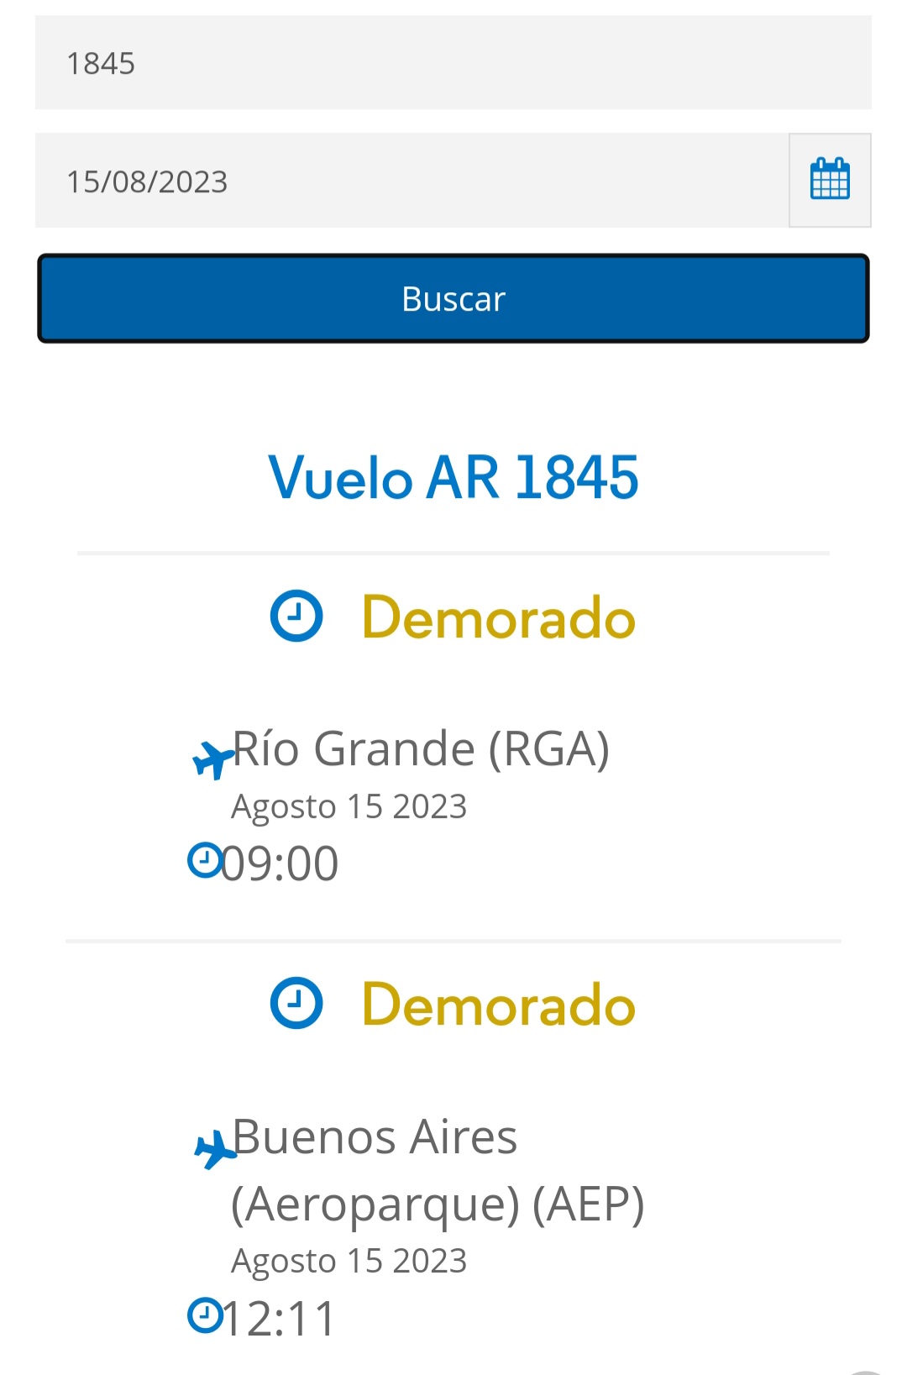
Task: Click the Agosto 15 2023 date under Río Grande
Action: click(x=349, y=806)
